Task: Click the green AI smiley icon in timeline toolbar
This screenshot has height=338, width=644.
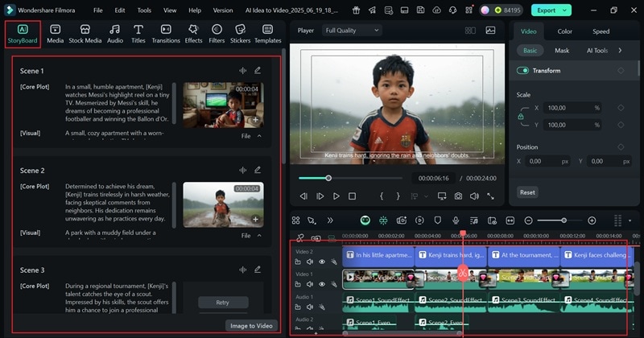Action: (x=365, y=221)
